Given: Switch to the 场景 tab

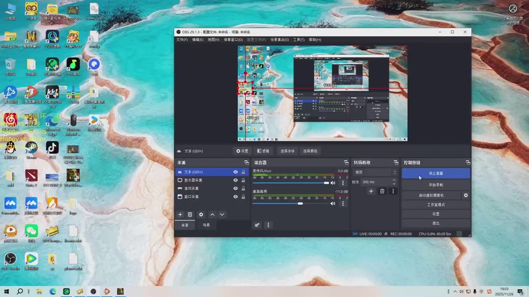Looking at the screenshot, I should click(206, 225).
